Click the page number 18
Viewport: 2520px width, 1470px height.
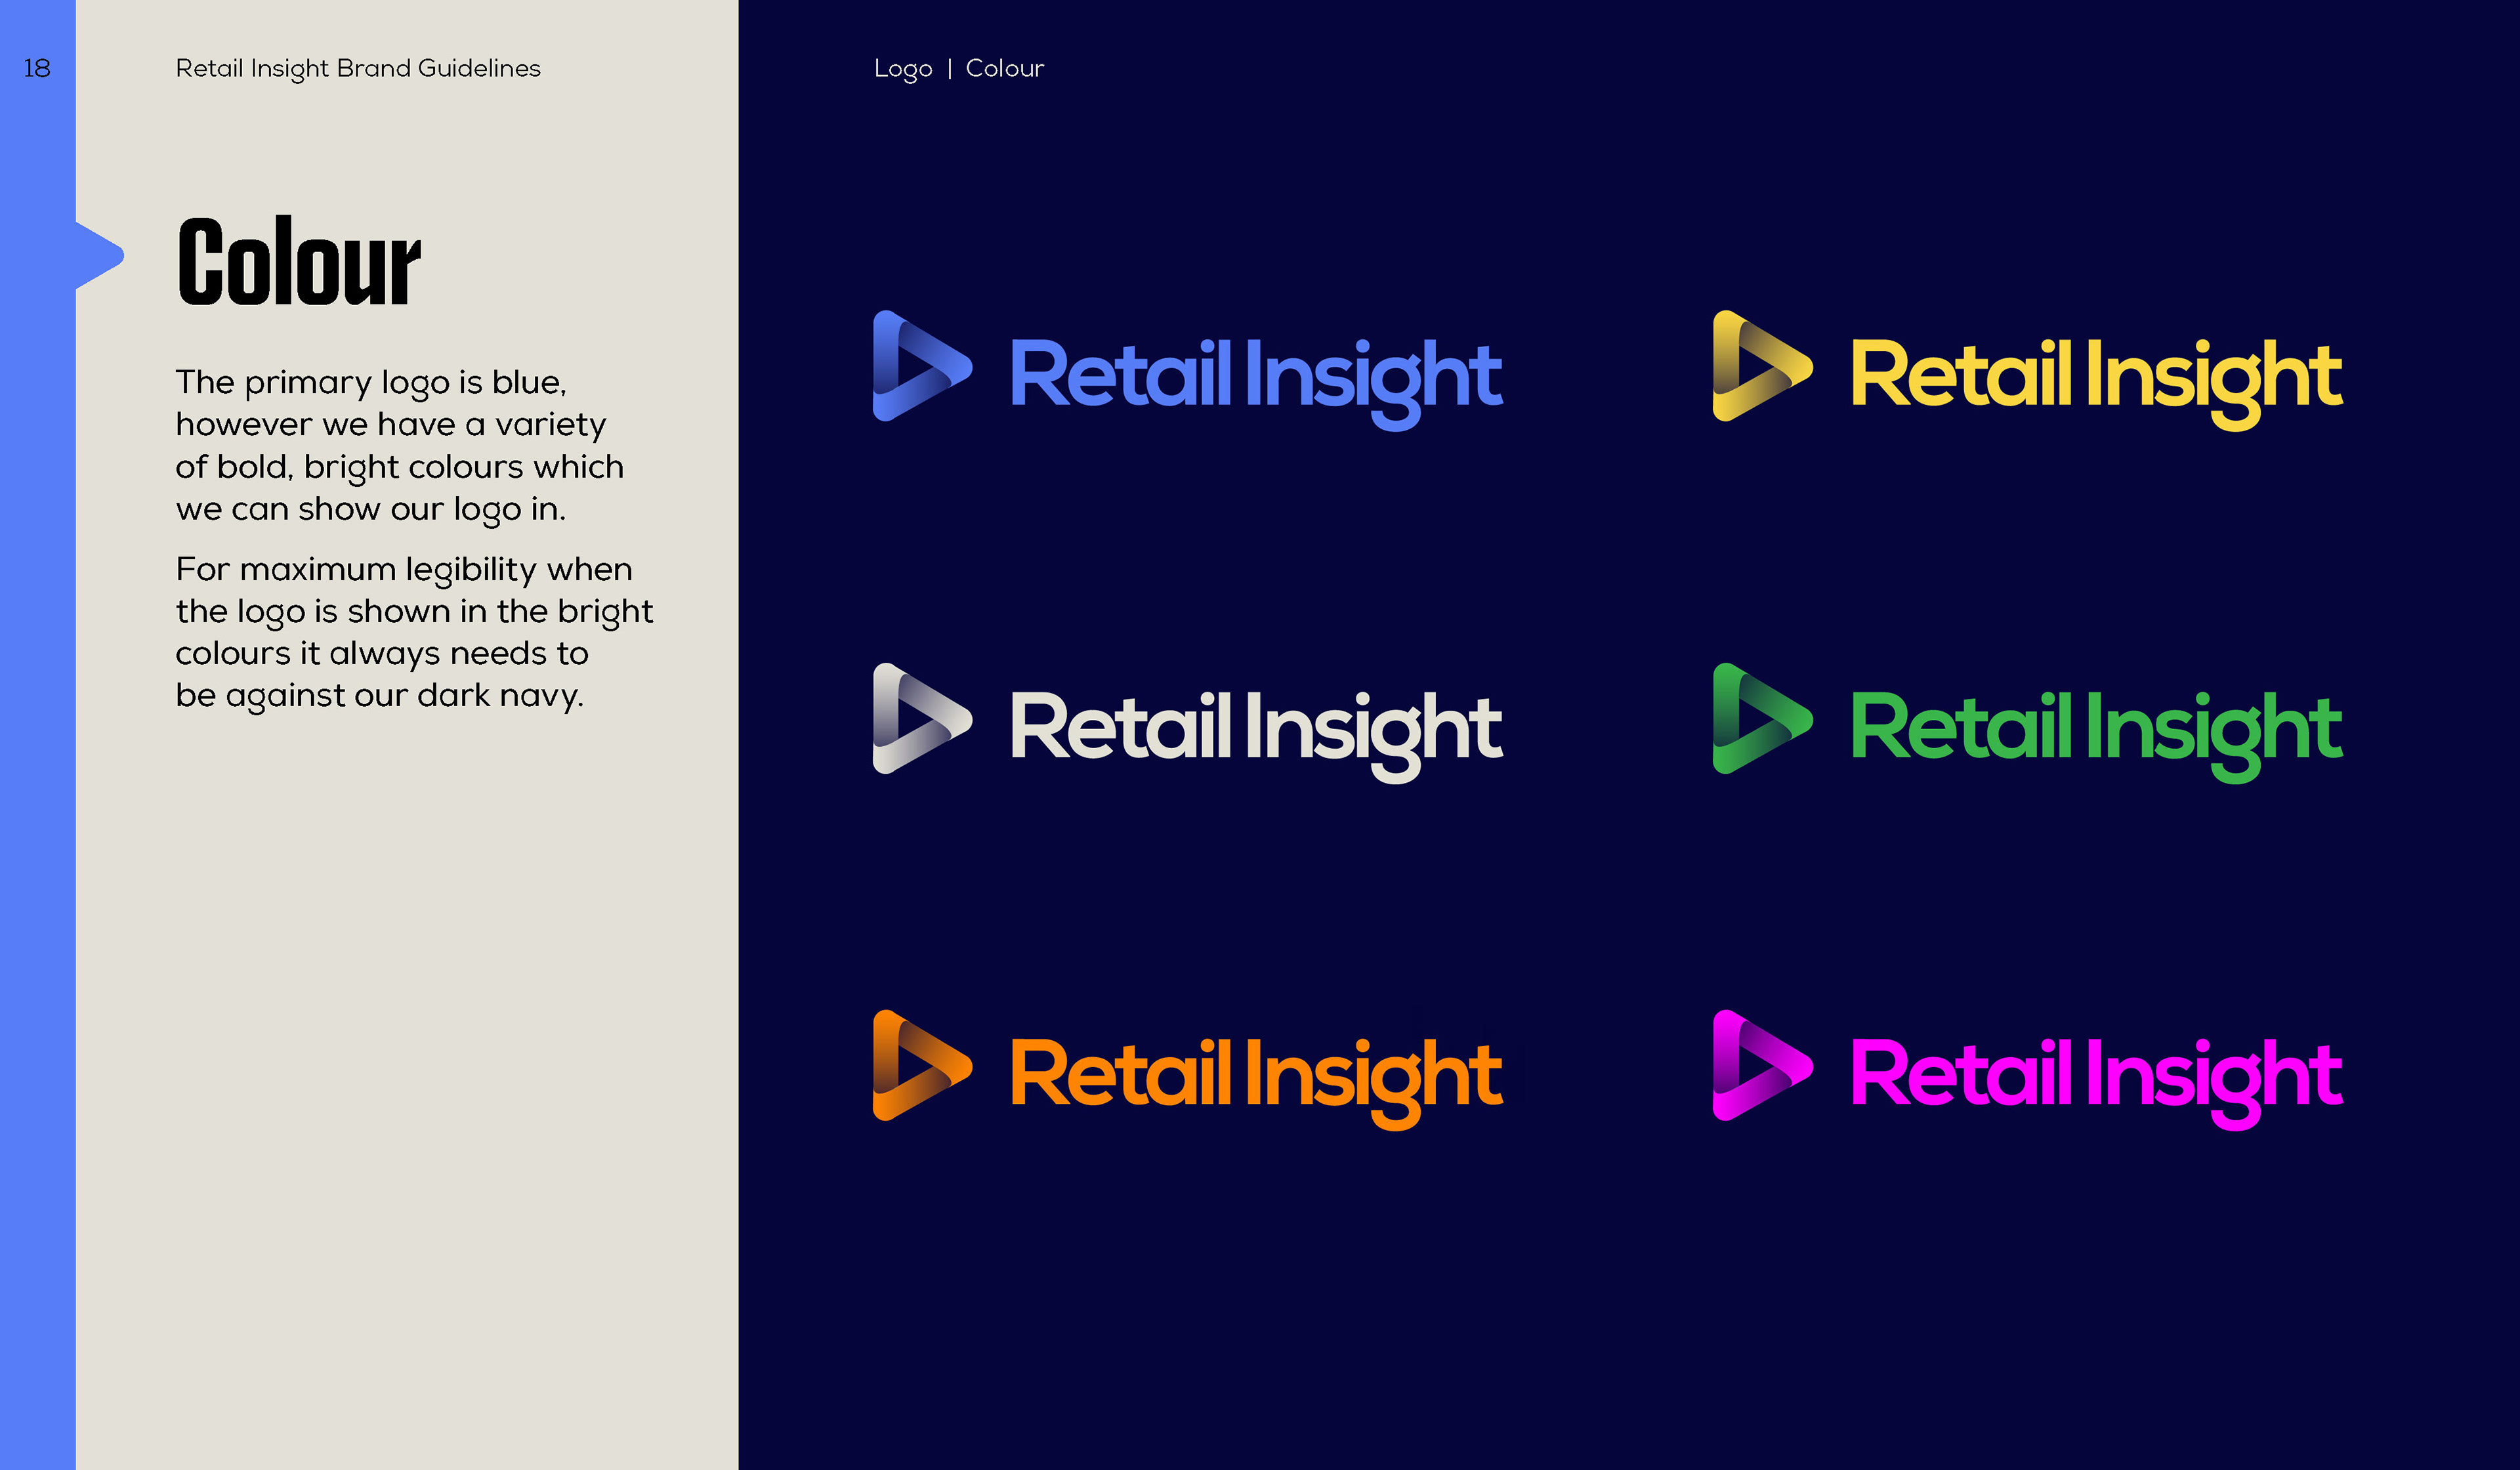click(x=37, y=68)
